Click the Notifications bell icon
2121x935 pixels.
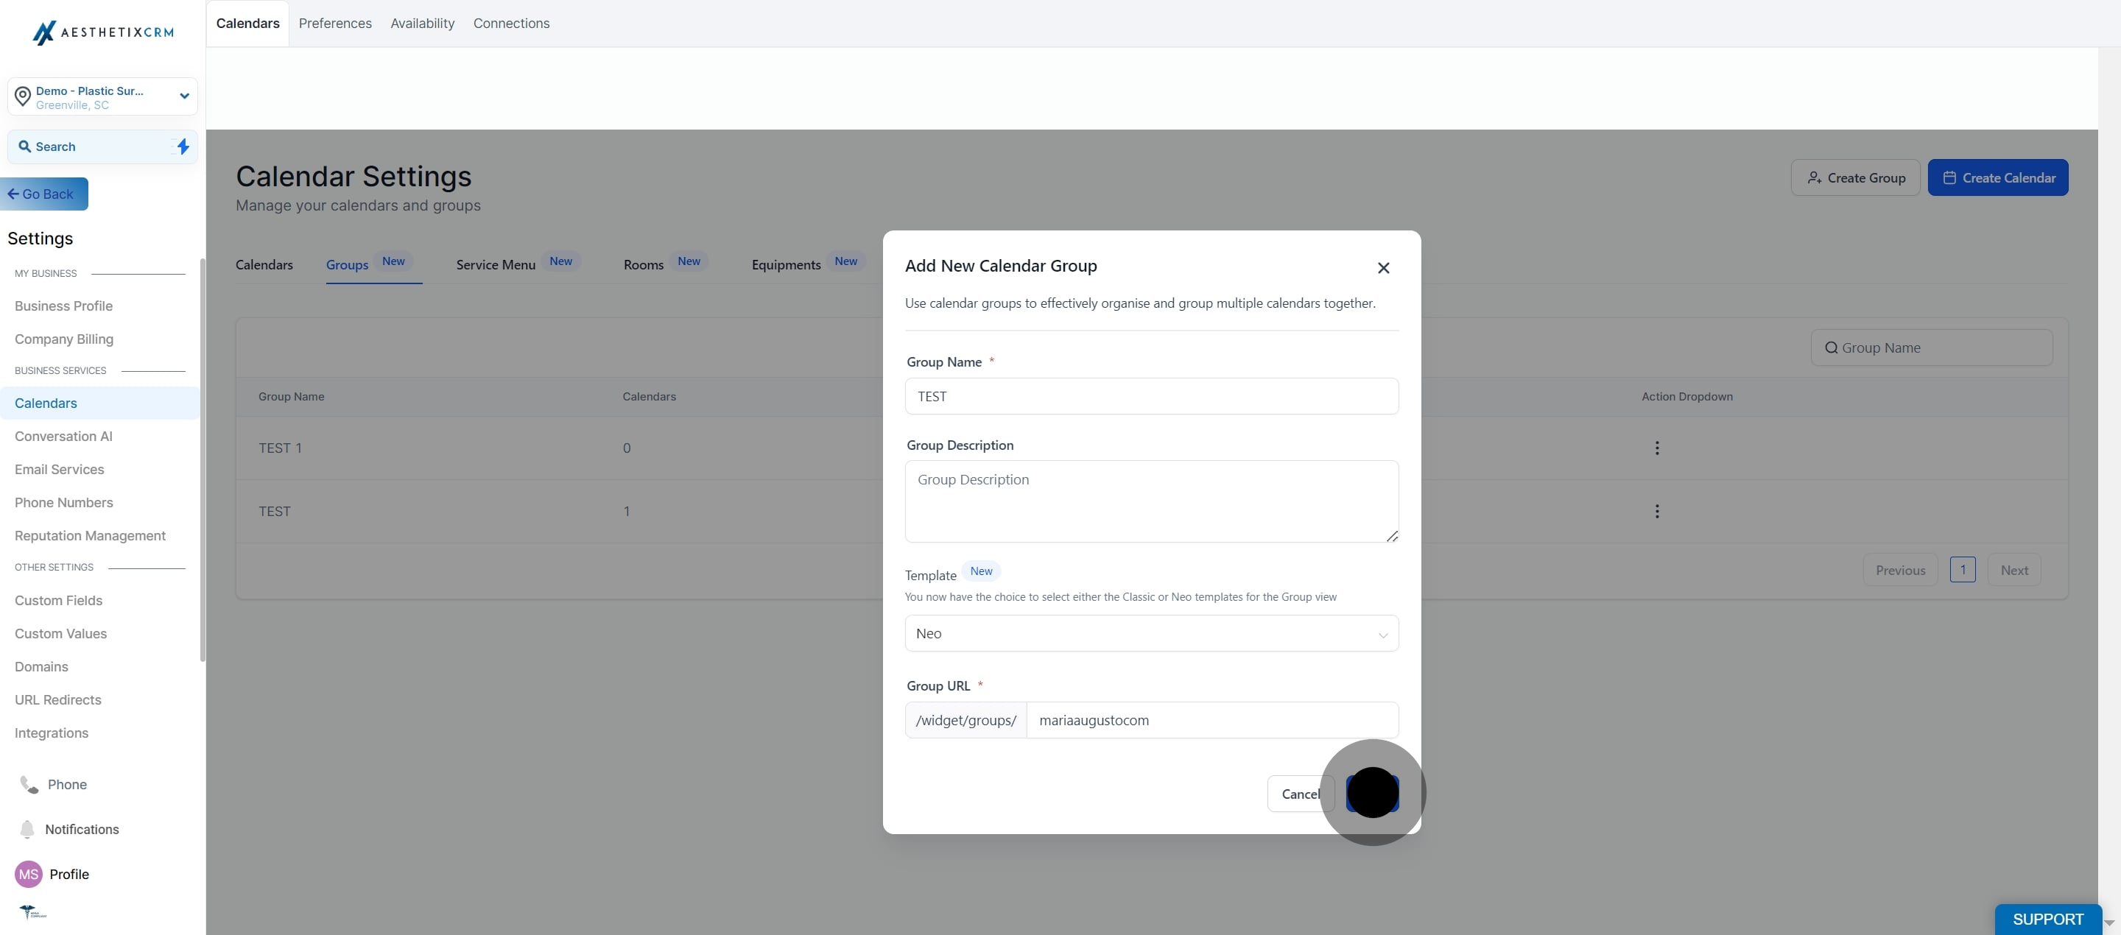click(x=27, y=829)
